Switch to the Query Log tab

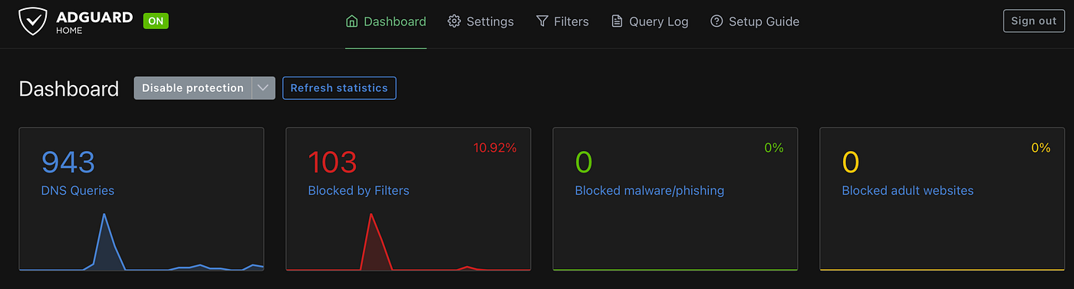pyautogui.click(x=650, y=21)
